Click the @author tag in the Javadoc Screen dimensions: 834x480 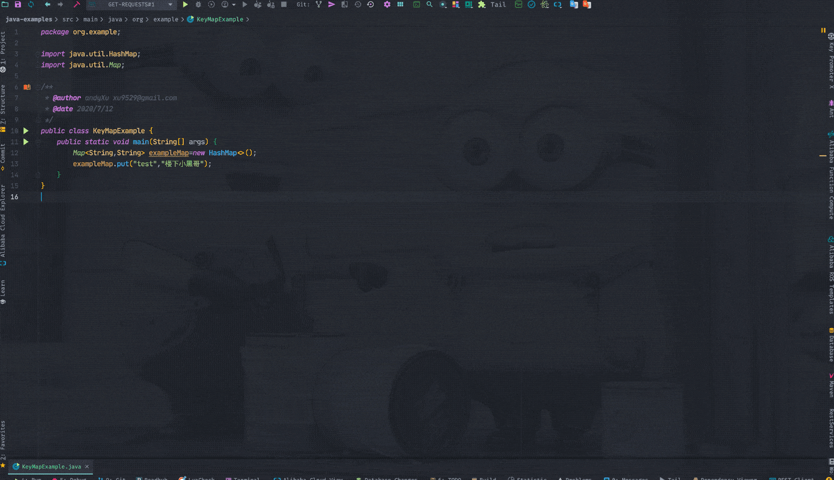[x=66, y=98]
